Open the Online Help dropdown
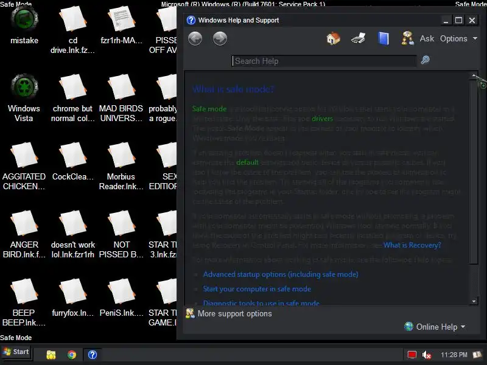The height and width of the screenshot is (365, 487). tap(435, 327)
